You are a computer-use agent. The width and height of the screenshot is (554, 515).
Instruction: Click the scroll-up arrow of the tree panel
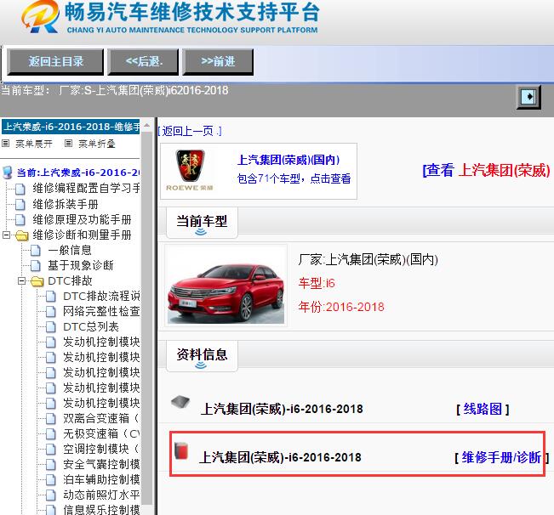tap(146, 125)
